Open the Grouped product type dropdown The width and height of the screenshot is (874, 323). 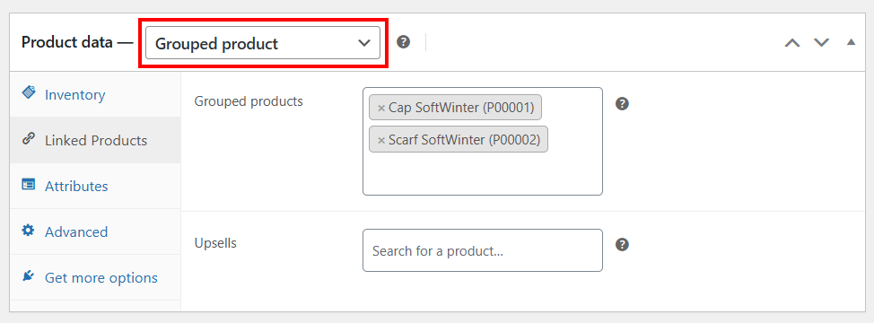263,43
